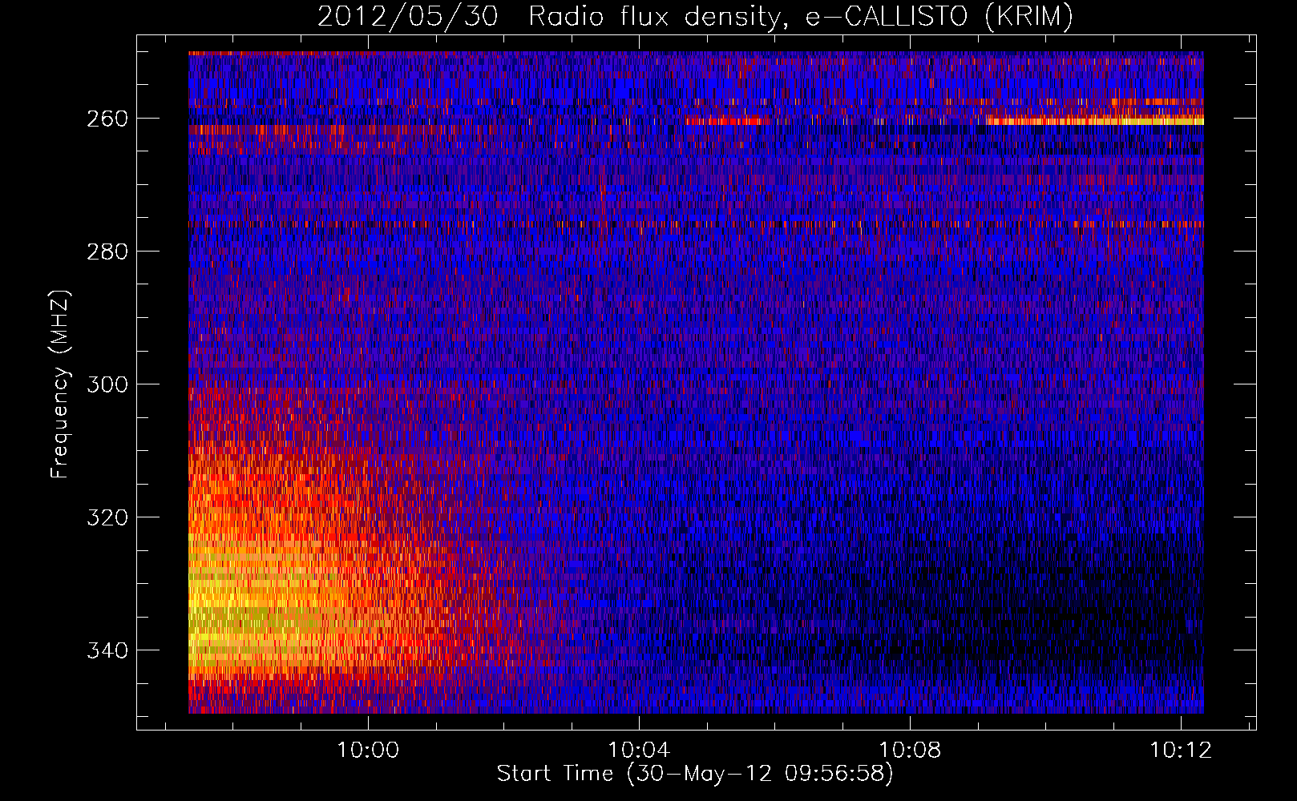The height and width of the screenshot is (801, 1297).
Task: Click the 'Start Time (30-May-12 09:56:58)' label
Action: pos(694,774)
